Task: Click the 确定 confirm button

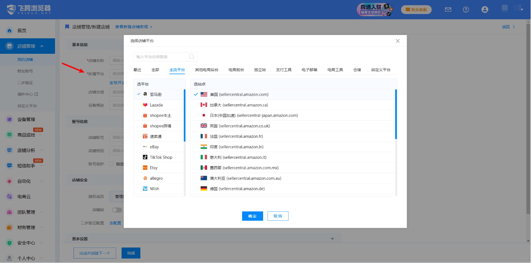Action: (252, 216)
